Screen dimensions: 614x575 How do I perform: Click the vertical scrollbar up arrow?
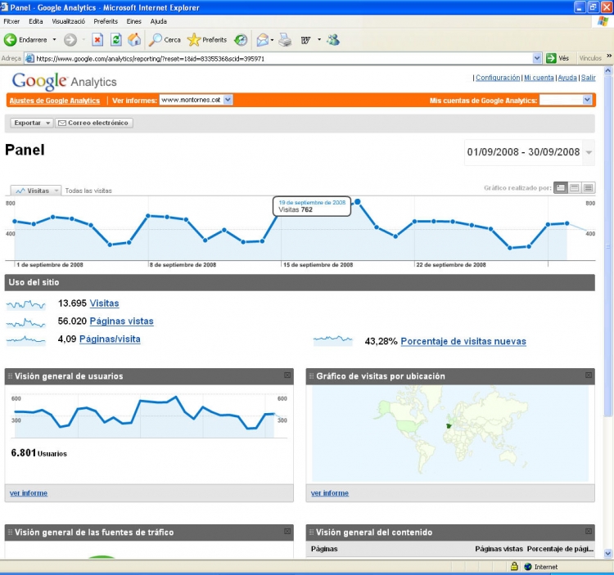607,71
